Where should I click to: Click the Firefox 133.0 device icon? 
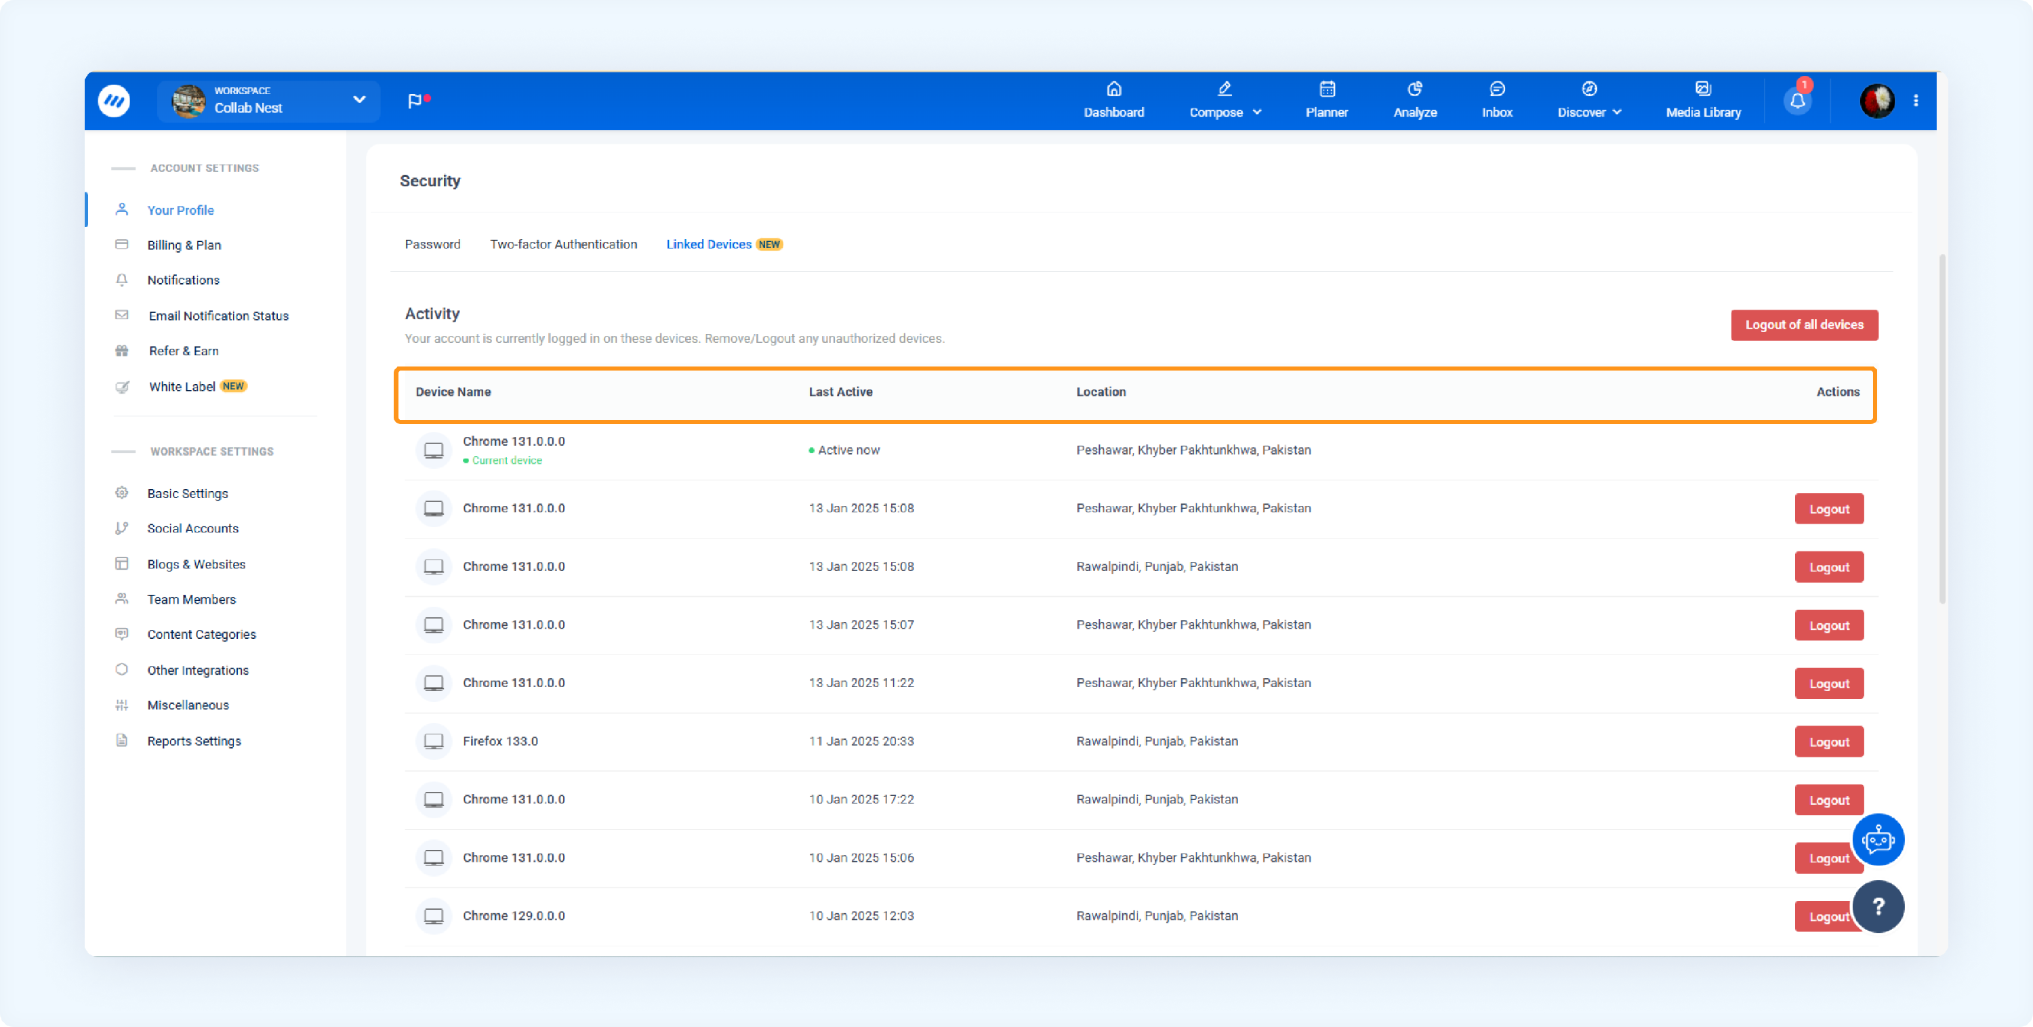(433, 742)
